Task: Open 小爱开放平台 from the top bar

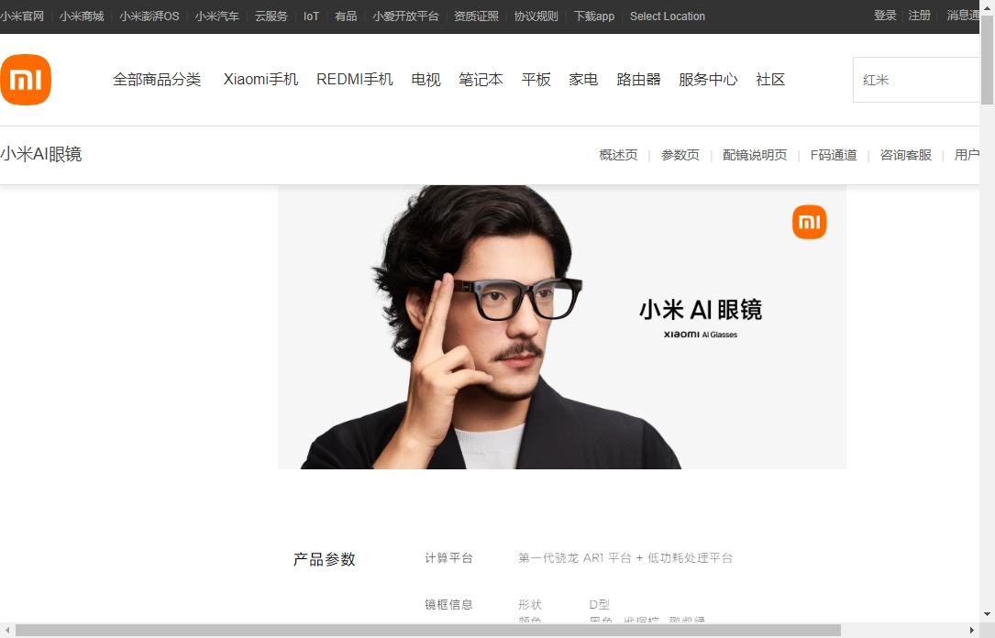Action: click(x=406, y=16)
